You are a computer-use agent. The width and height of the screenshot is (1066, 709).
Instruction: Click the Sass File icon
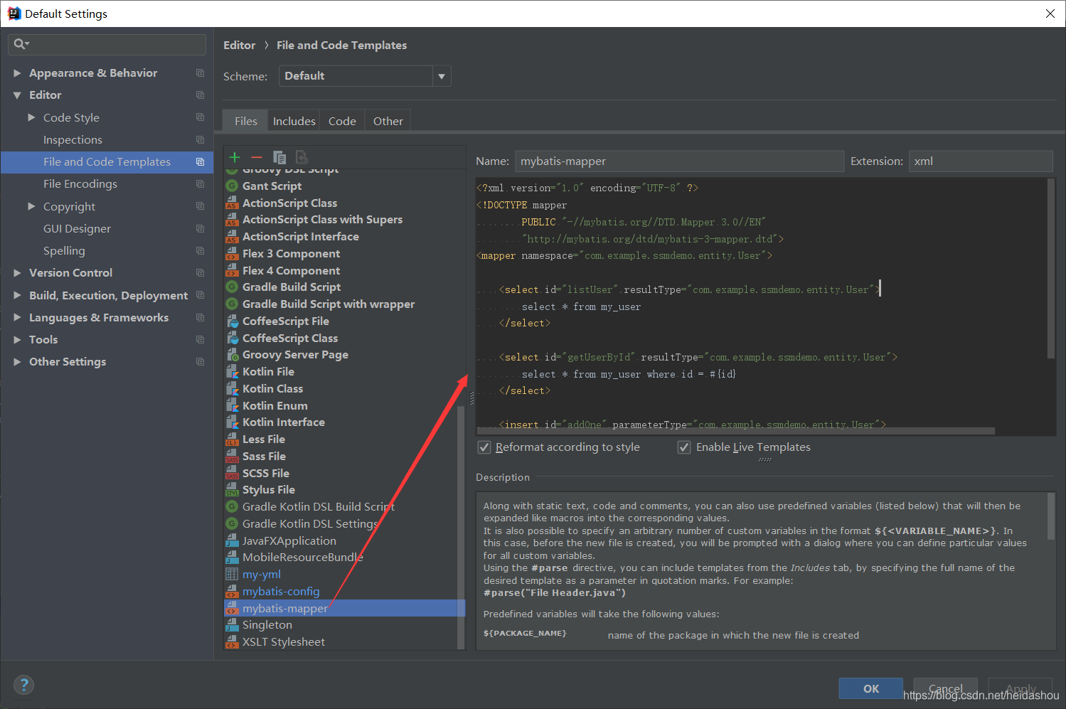232,457
